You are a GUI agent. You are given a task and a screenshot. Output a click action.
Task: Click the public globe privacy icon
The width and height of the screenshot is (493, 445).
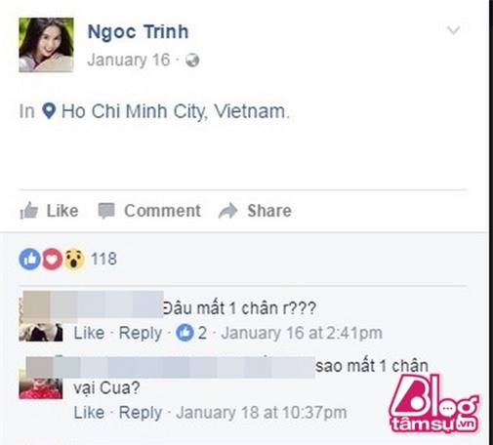[x=192, y=61]
